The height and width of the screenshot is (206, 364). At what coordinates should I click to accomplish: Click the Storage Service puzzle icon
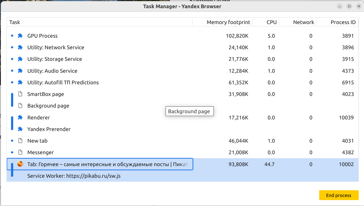point(20,59)
